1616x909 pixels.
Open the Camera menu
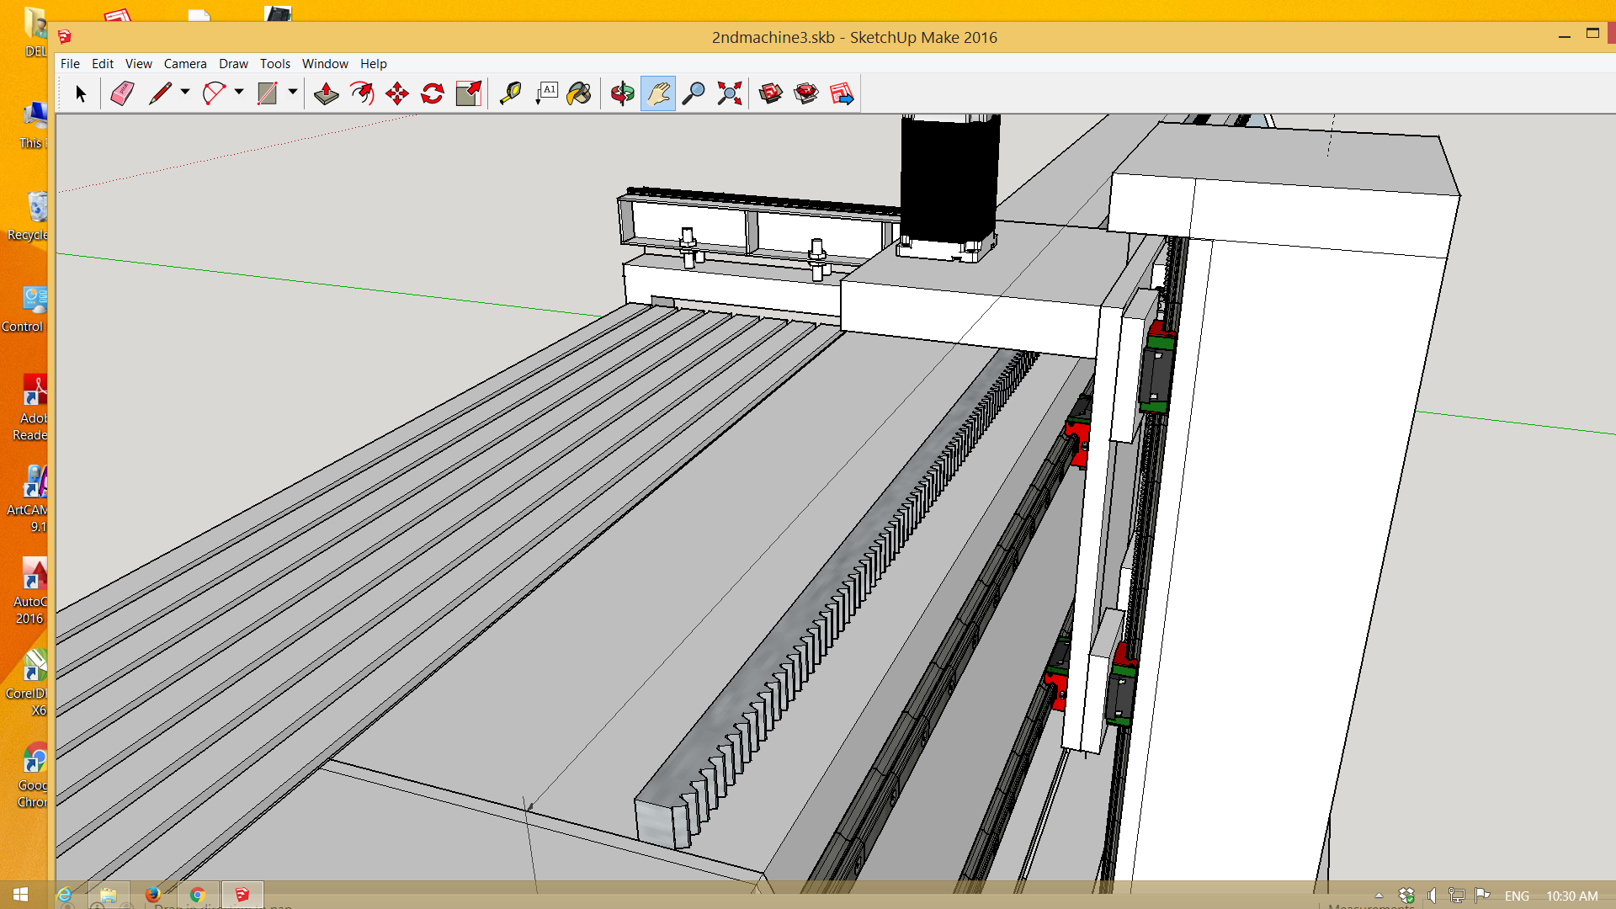pyautogui.click(x=185, y=63)
